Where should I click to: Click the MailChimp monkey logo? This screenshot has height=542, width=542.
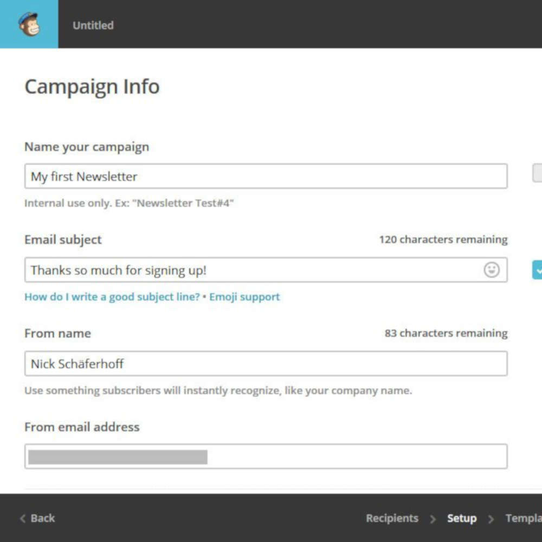pos(28,24)
